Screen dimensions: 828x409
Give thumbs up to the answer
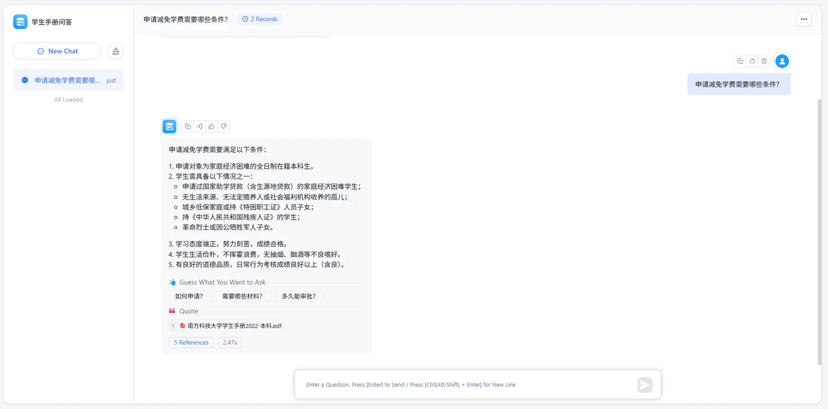212,126
